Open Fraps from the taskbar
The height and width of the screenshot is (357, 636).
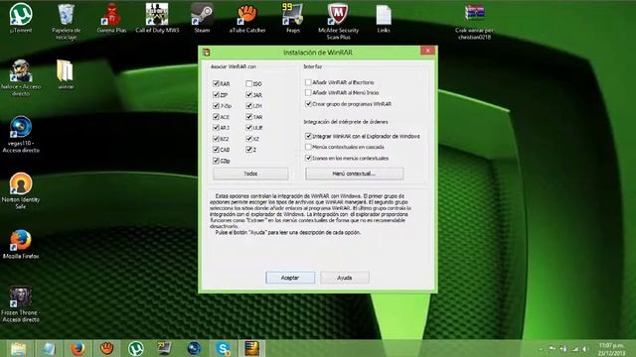point(165,348)
